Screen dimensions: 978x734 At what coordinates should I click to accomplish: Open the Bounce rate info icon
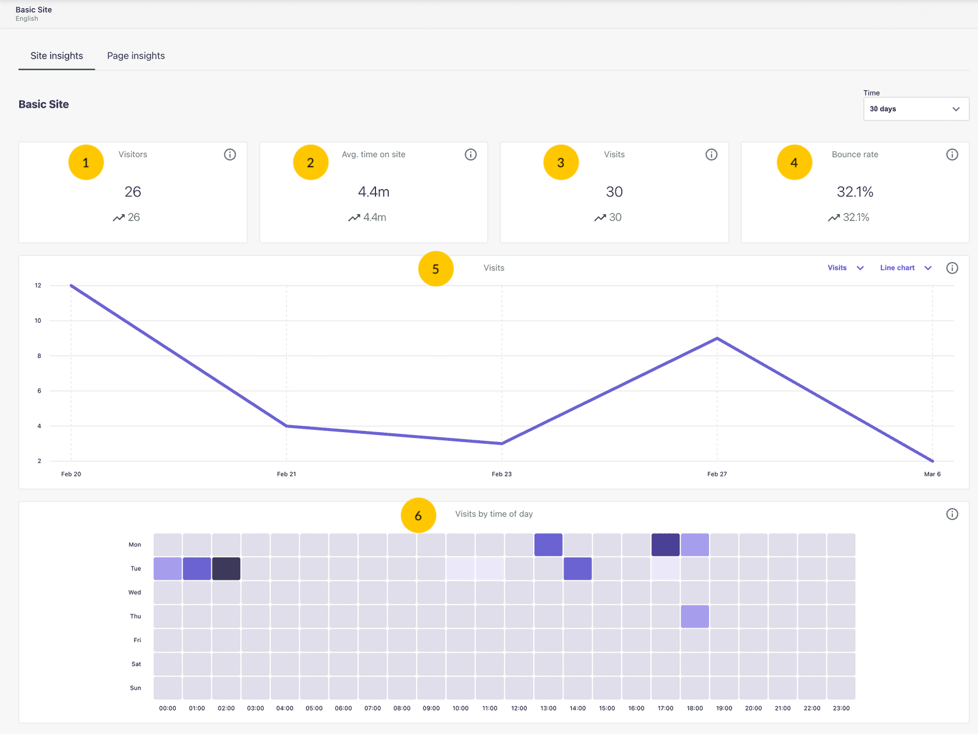pos(952,155)
